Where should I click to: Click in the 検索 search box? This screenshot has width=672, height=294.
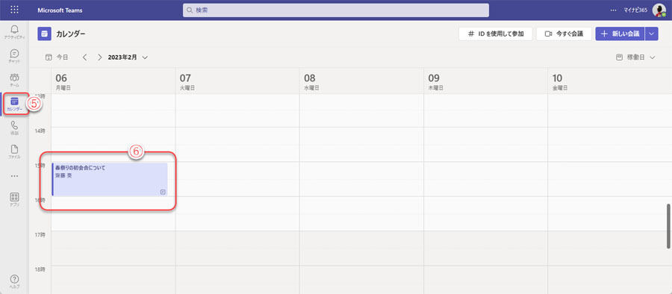coord(335,10)
